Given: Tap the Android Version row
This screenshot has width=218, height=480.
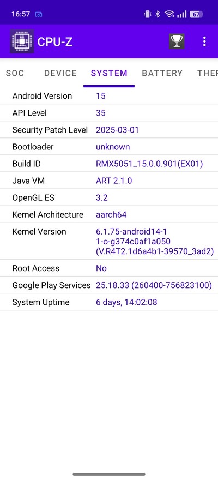Looking at the screenshot, I should point(109,96).
